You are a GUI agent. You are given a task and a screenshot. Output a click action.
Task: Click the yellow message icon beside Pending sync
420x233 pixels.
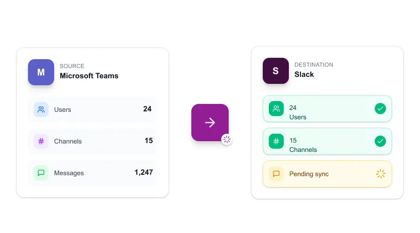276,174
